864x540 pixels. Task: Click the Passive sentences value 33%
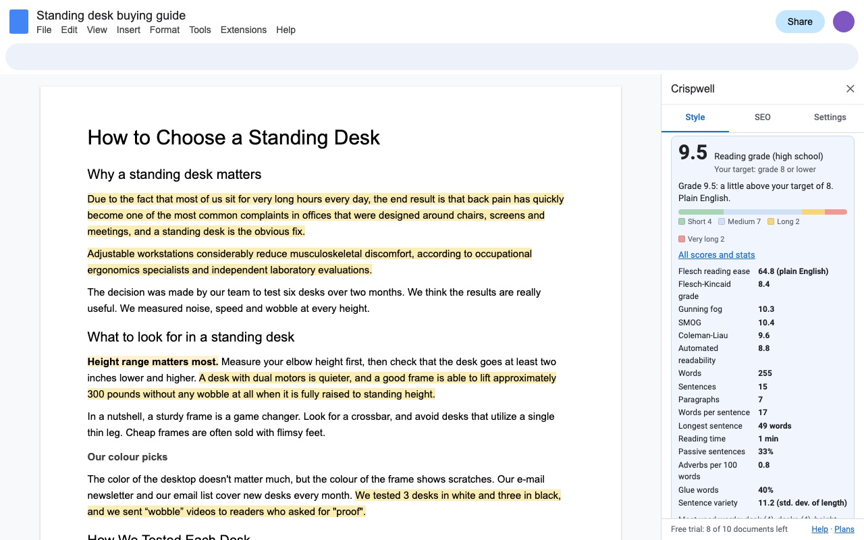click(x=765, y=452)
